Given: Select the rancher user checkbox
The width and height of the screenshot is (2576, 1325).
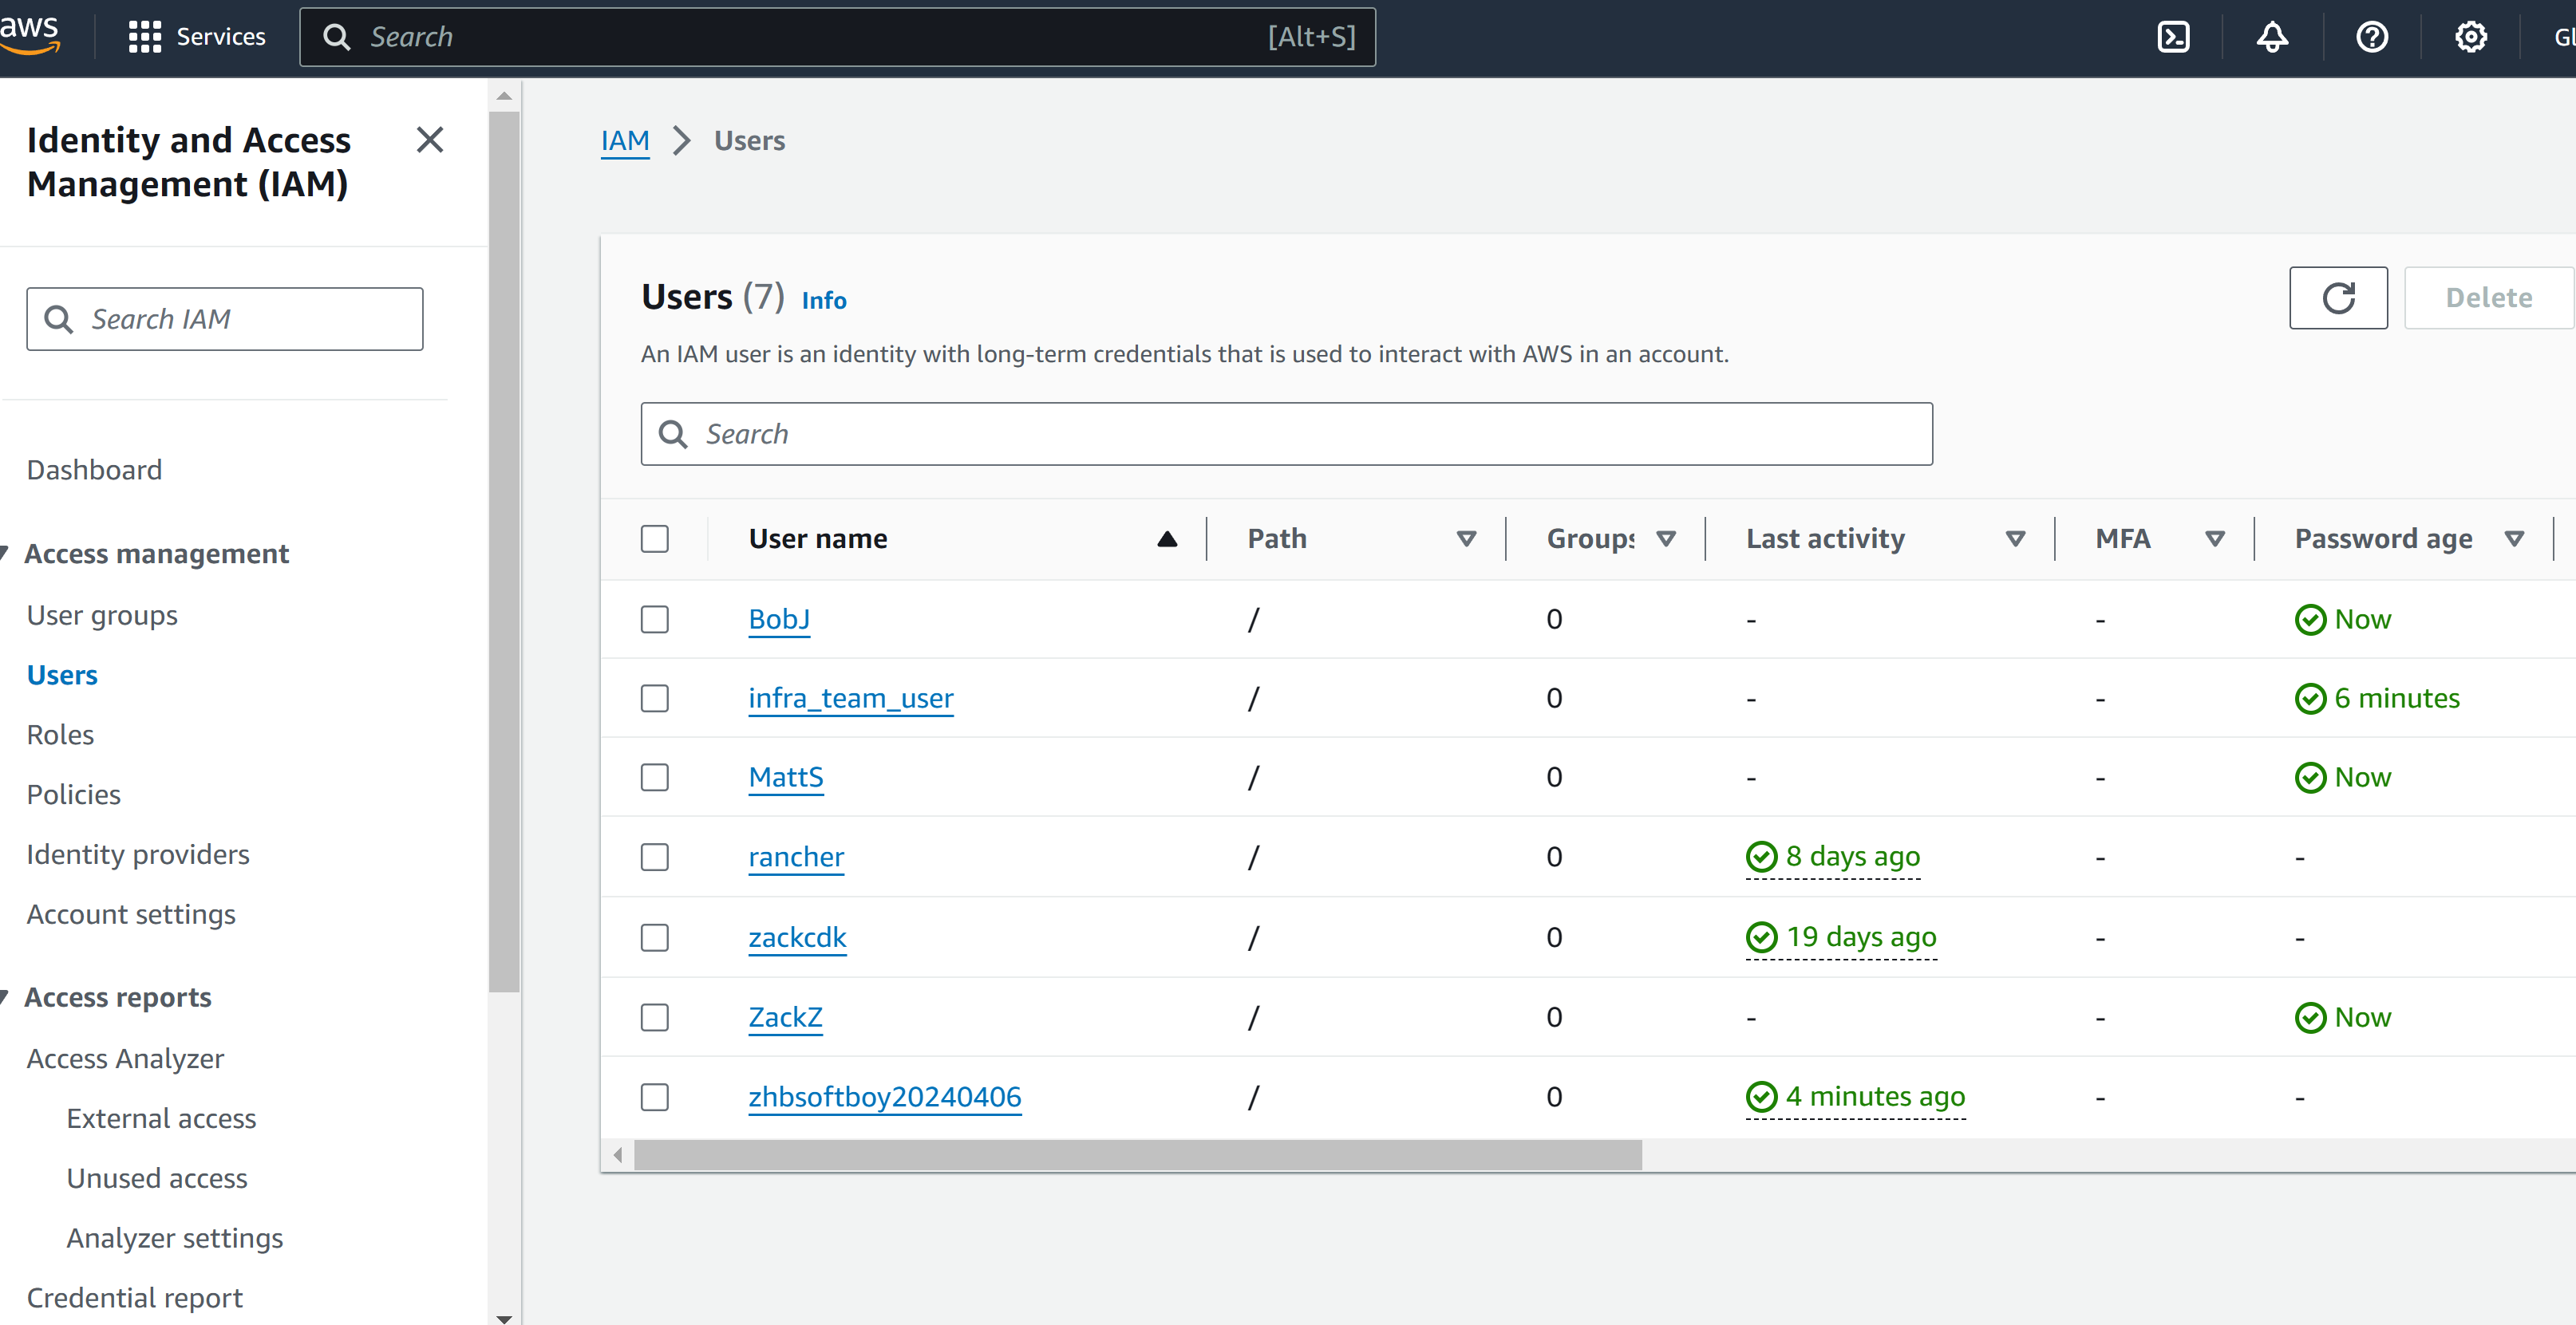Looking at the screenshot, I should [655, 858].
